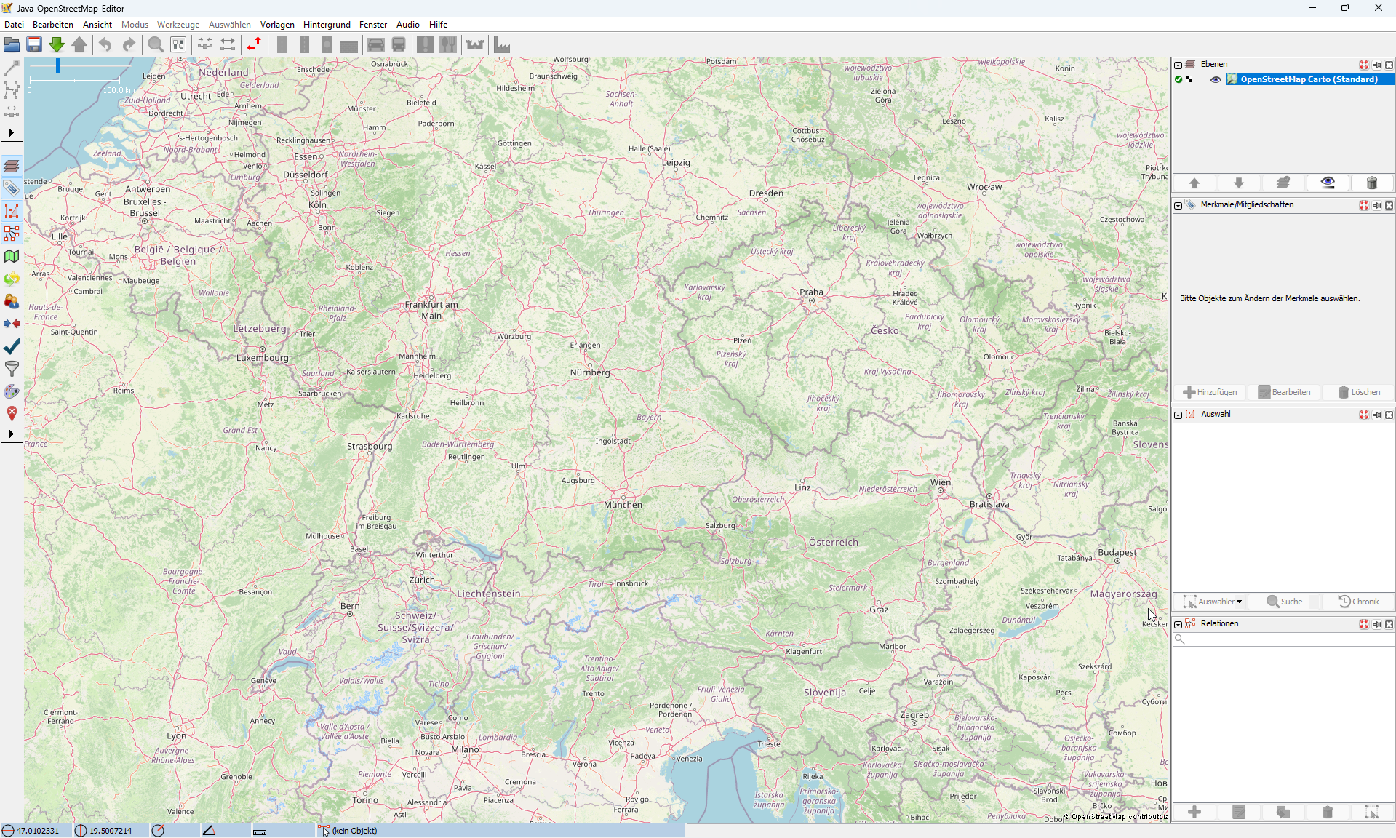Toggle visibility eye of OpenStreetMap Carto layer
This screenshot has height=838, width=1396.
pos(1215,79)
